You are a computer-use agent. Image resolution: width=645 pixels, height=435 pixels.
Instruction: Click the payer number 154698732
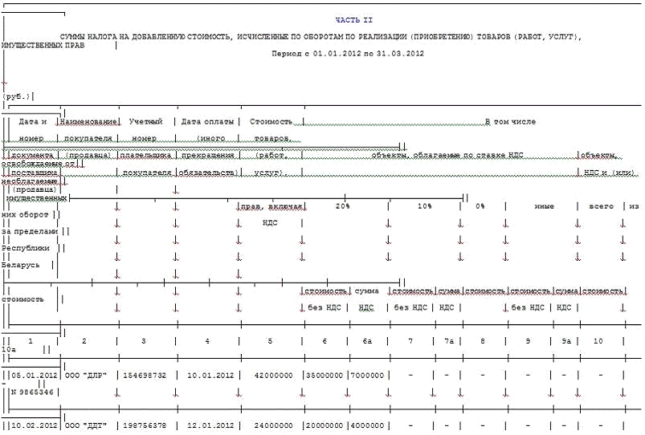[145, 376]
